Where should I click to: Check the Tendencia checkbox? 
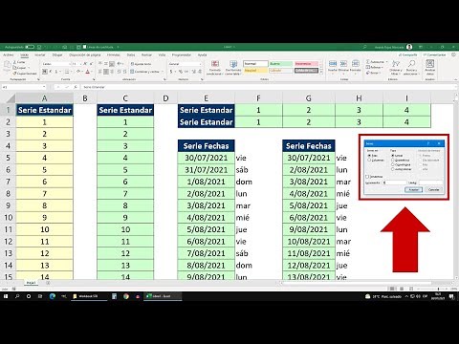click(x=367, y=177)
